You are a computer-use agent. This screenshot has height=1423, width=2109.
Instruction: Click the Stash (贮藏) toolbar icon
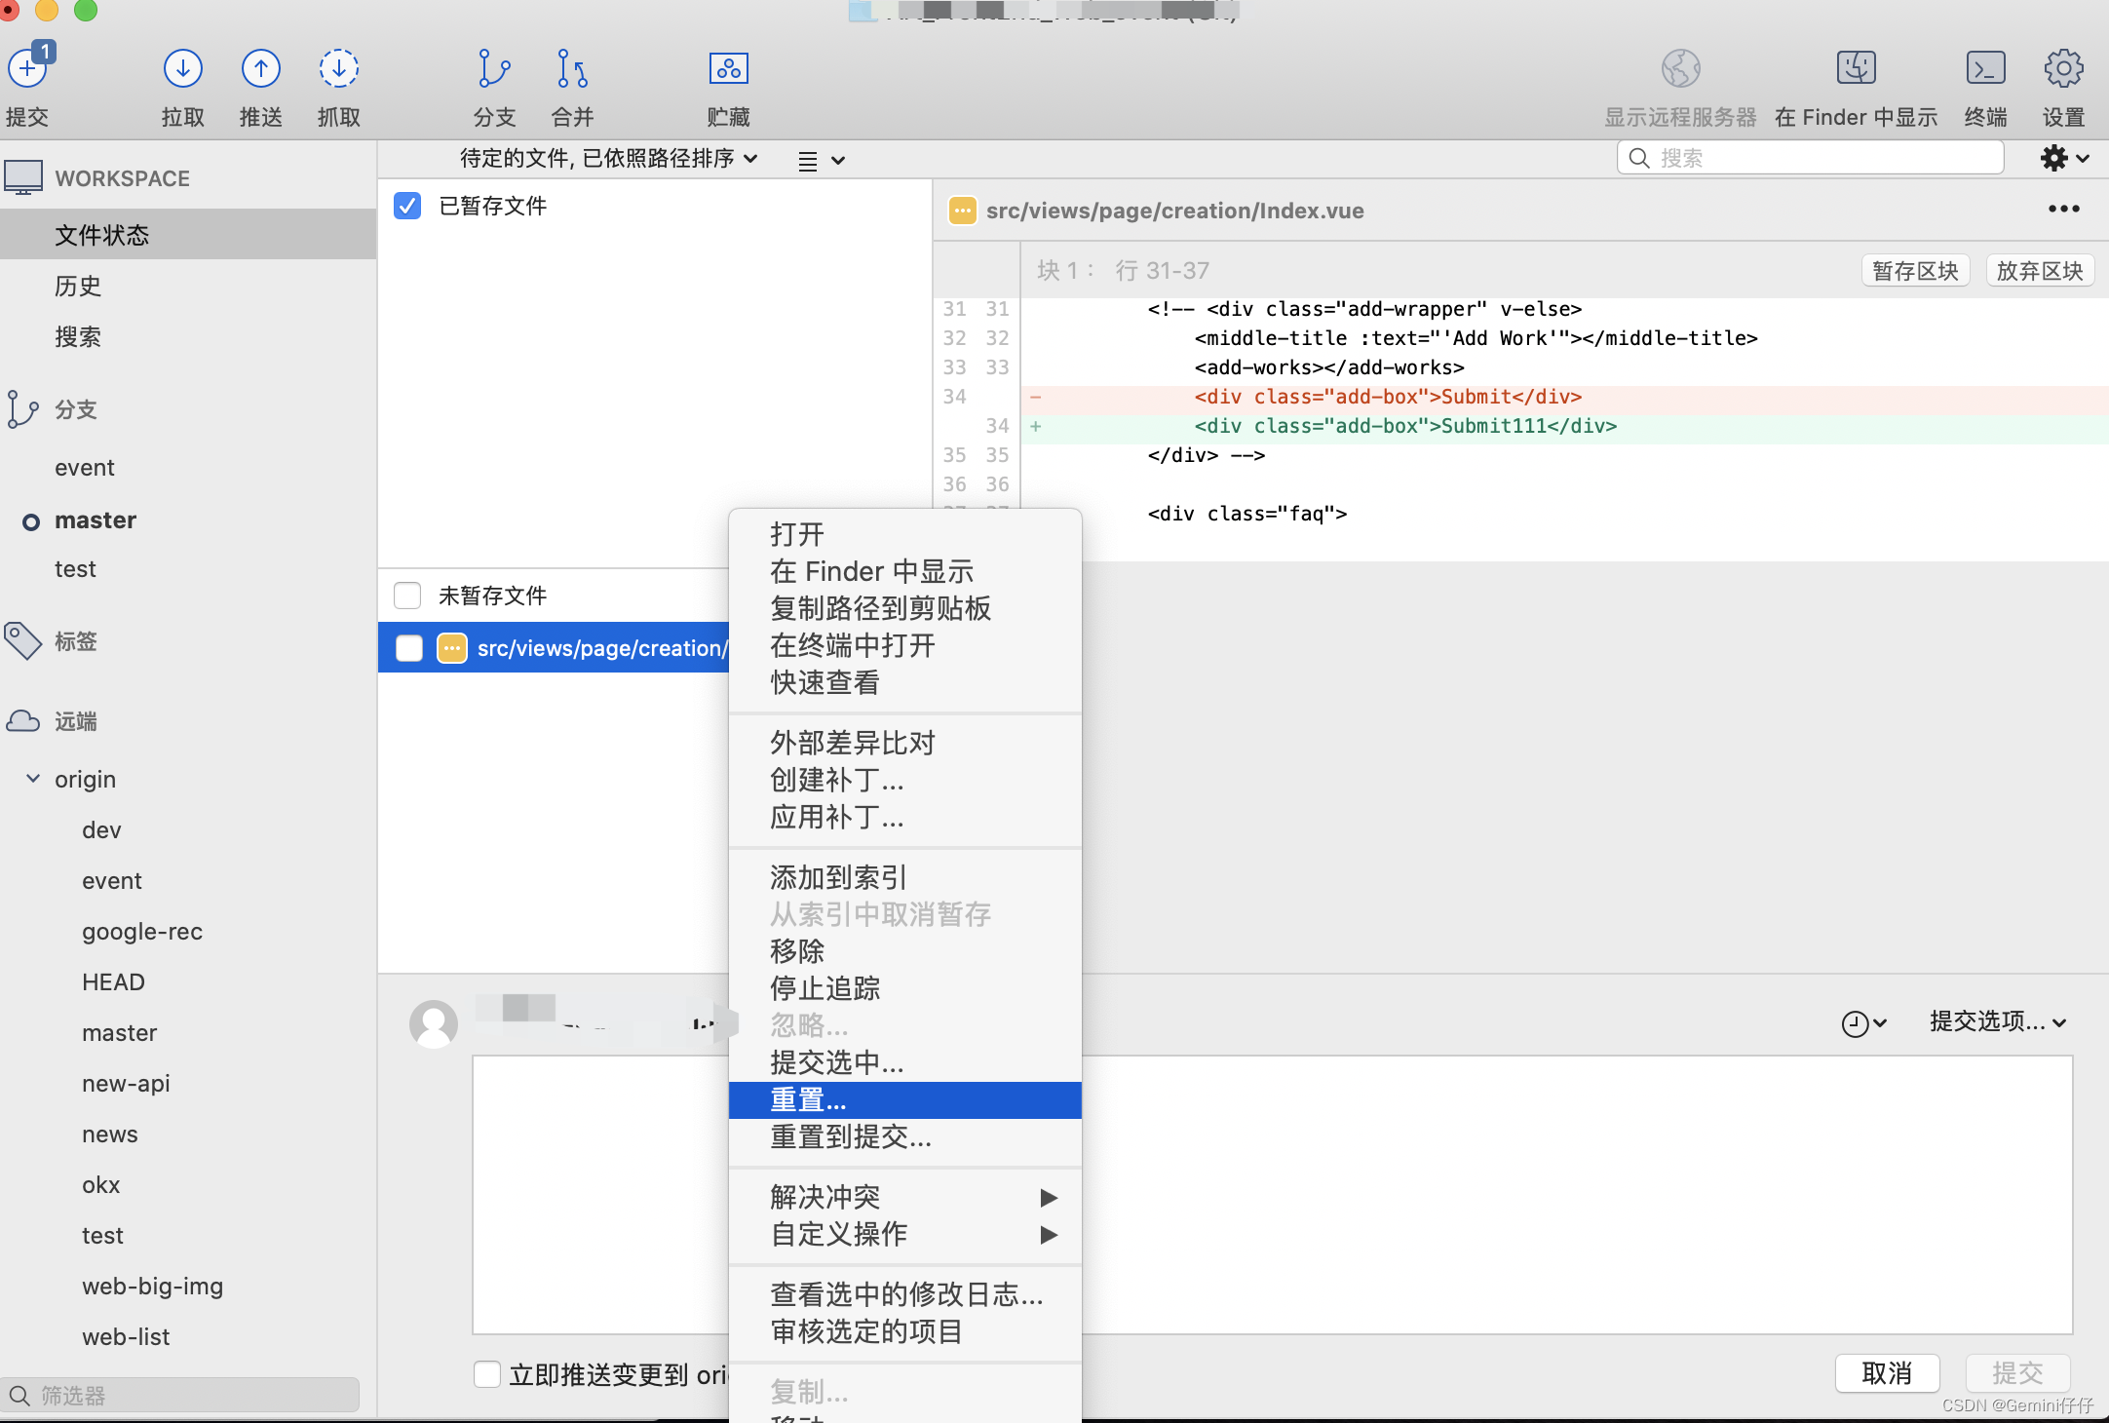[x=728, y=68]
